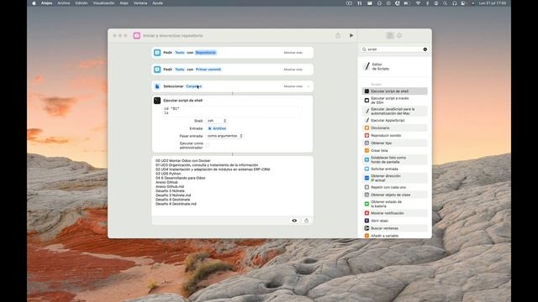Image resolution: width=538 pixels, height=302 pixels.
Task: Click the 'Repositorio' prompt token
Action: point(205,52)
